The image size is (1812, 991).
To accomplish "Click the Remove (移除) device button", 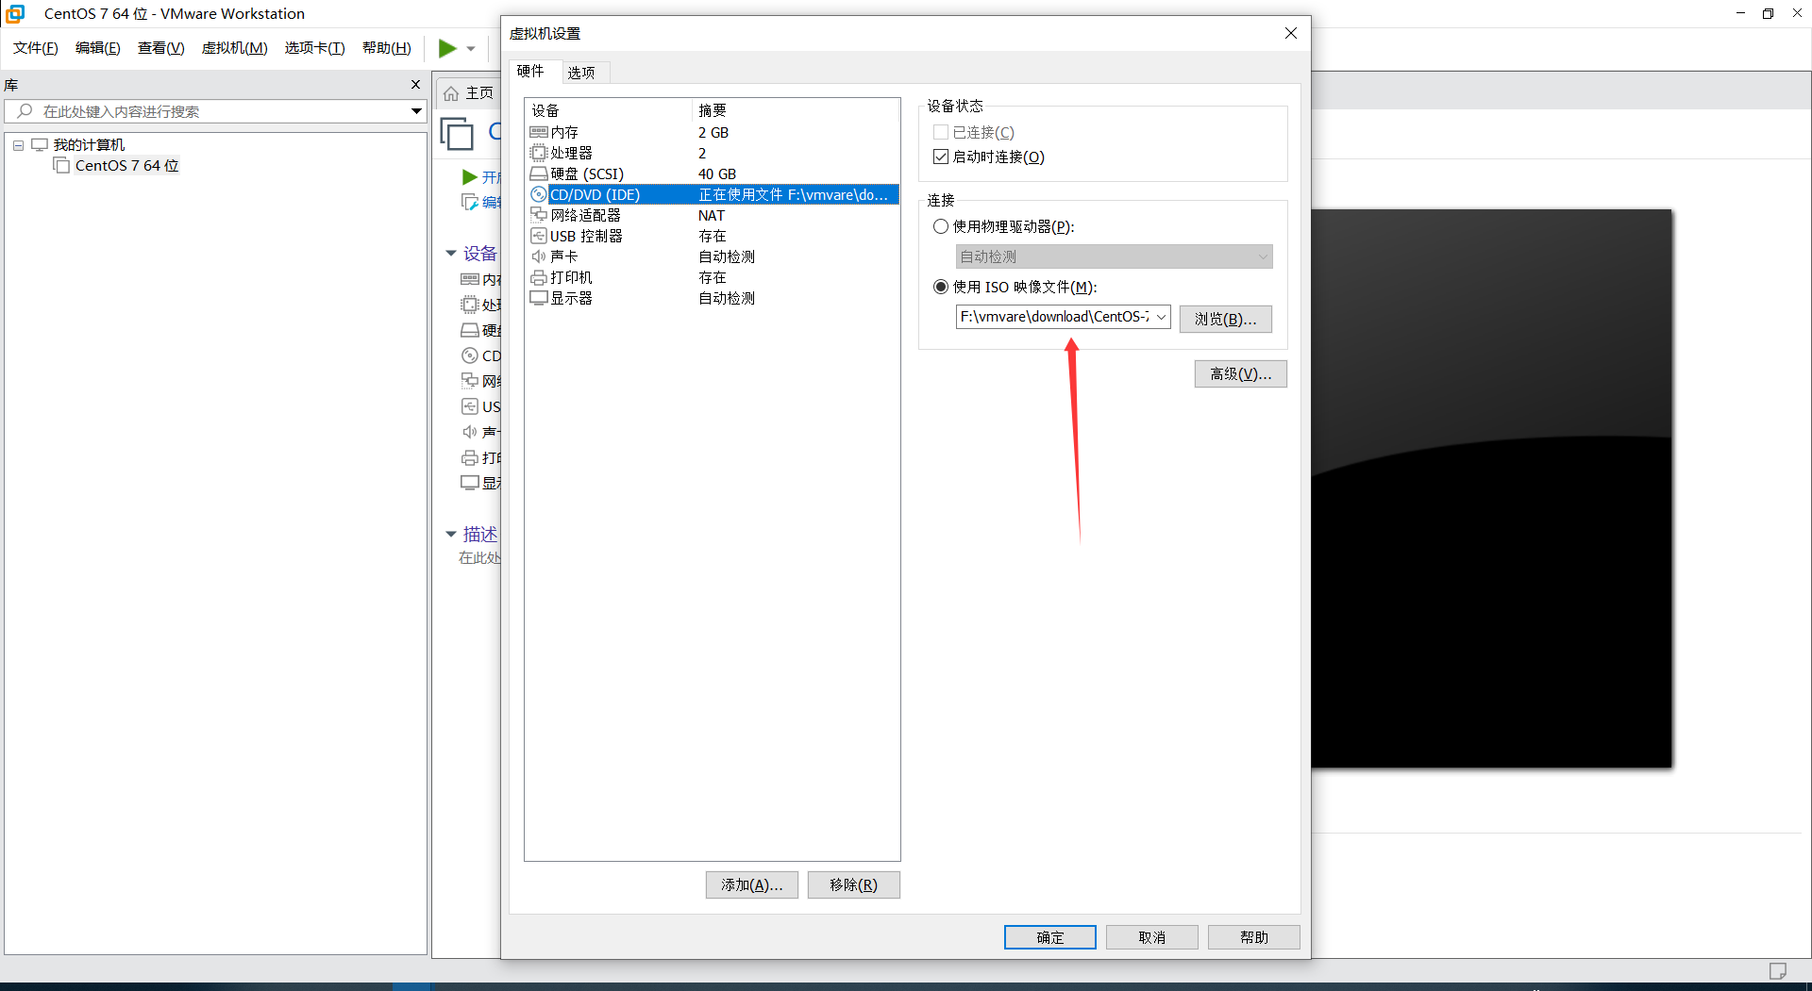I will [x=854, y=884].
